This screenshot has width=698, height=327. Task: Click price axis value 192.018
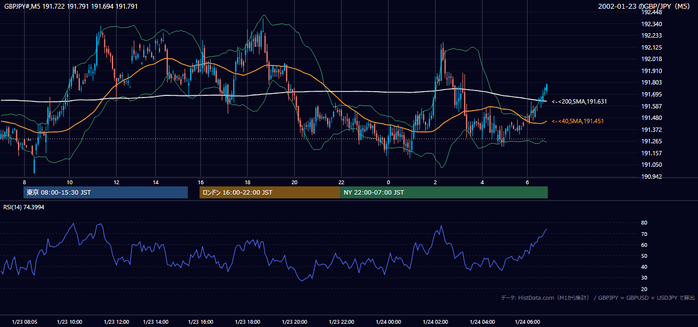(652, 59)
